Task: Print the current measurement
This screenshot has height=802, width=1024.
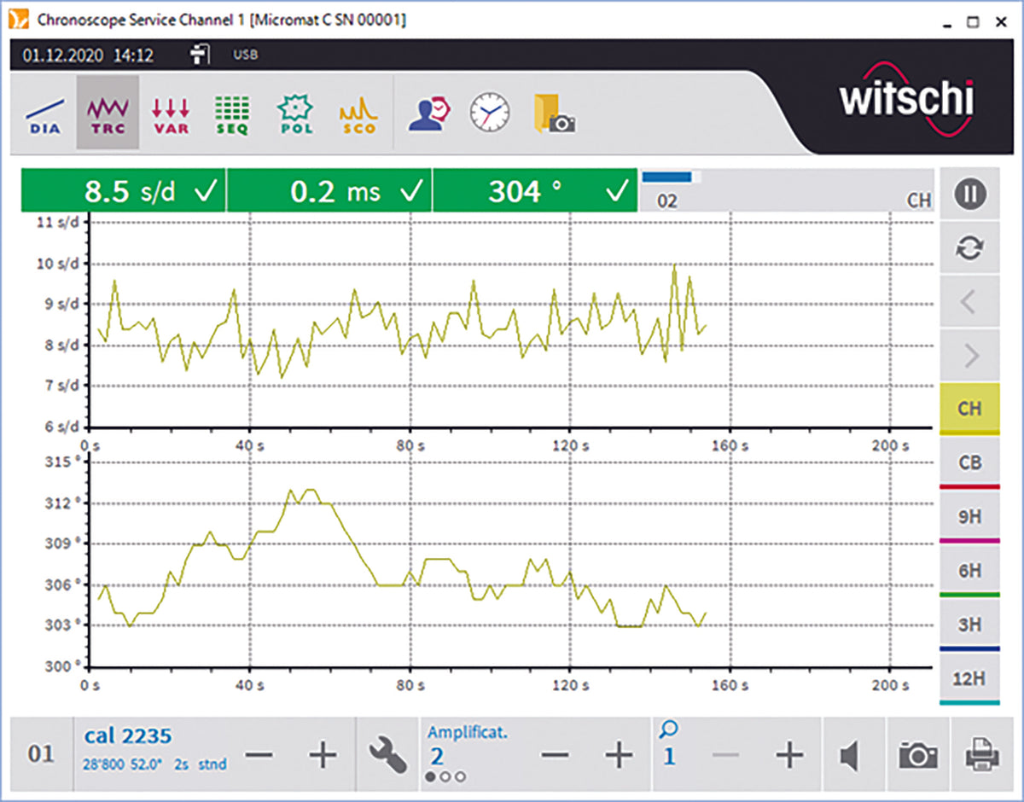Action: coord(981,755)
